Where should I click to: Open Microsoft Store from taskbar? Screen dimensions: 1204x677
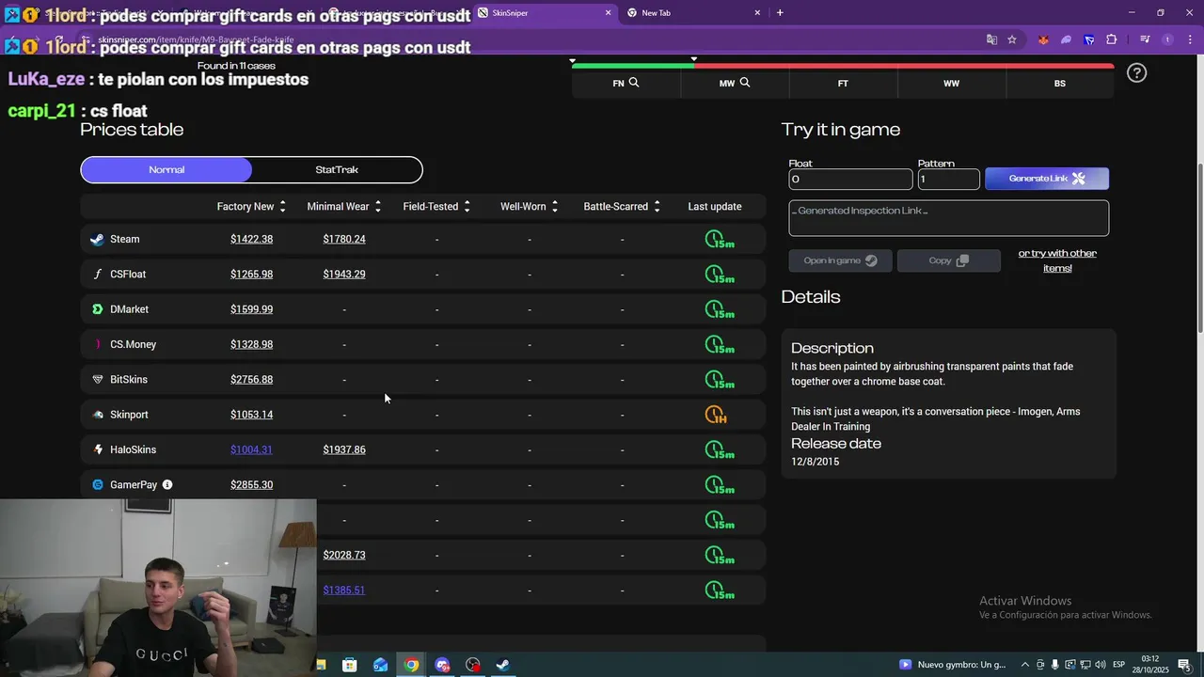(x=350, y=665)
